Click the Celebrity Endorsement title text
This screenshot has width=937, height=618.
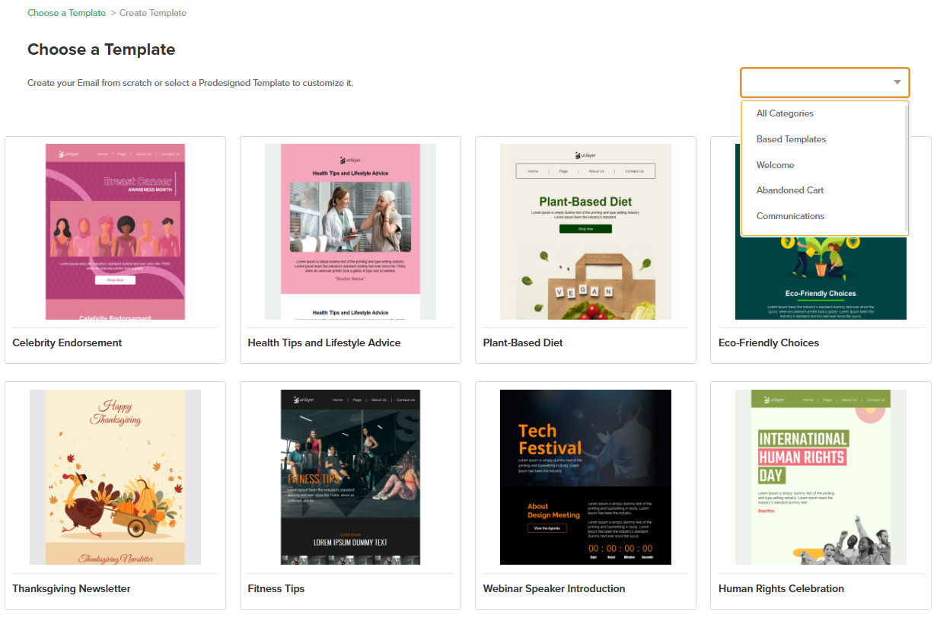click(67, 343)
